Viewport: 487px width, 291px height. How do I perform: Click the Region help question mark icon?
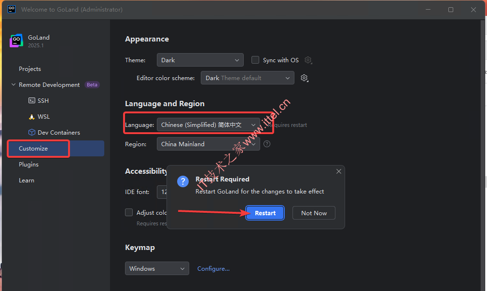tap(267, 144)
